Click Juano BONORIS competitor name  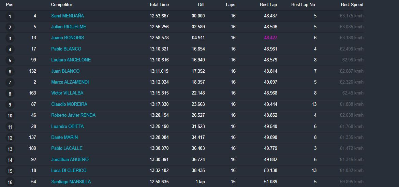pyautogui.click(x=68, y=38)
